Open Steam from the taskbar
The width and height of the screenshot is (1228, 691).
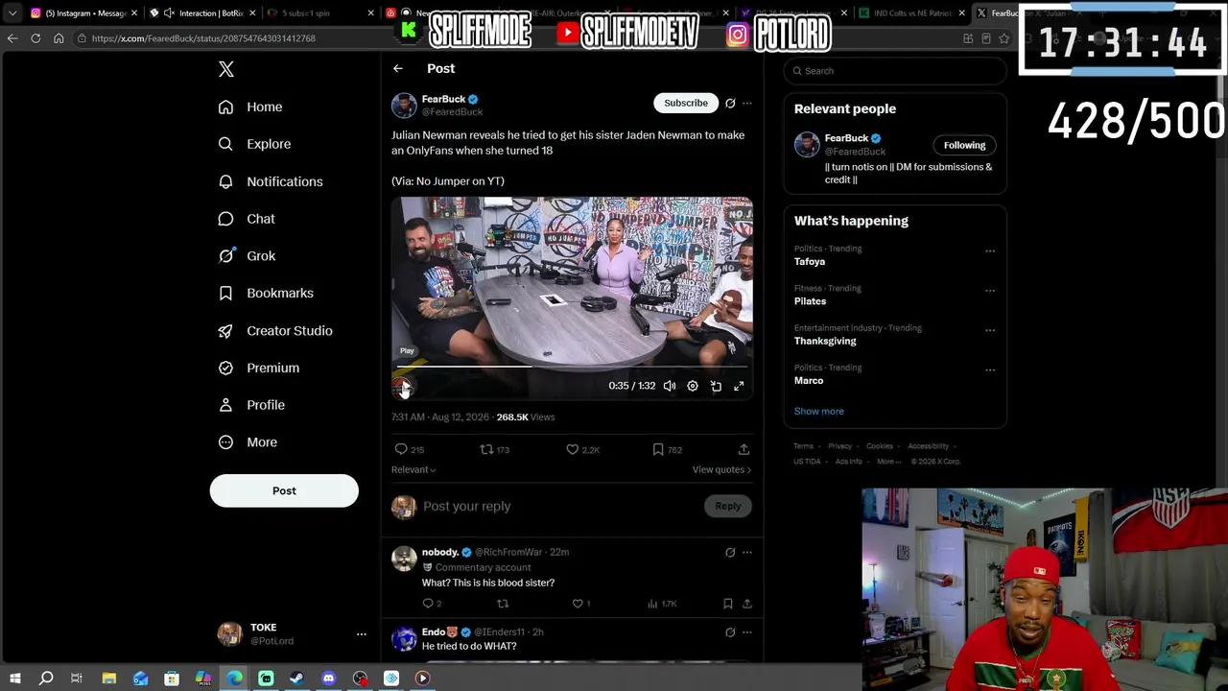click(297, 679)
